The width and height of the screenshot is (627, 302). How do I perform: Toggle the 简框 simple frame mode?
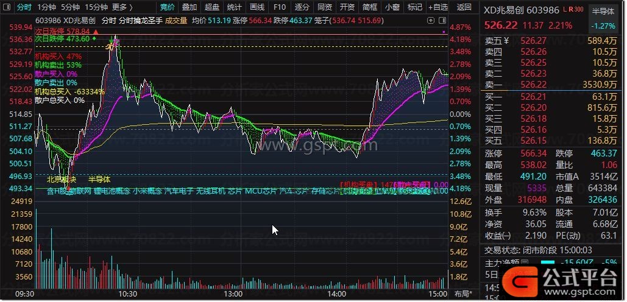[370, 7]
